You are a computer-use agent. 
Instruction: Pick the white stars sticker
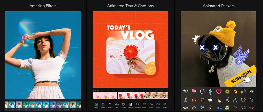tap(186, 92)
